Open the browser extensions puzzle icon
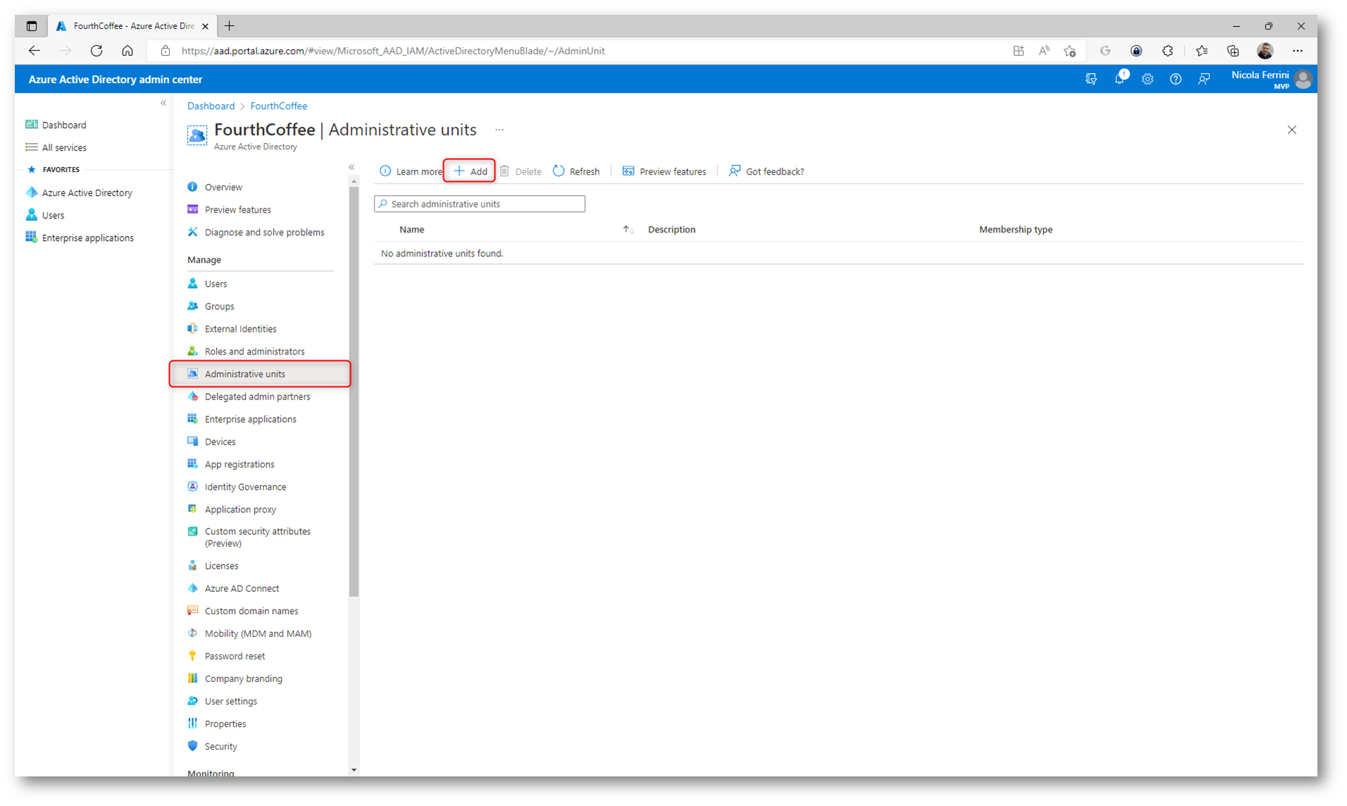The width and height of the screenshot is (1347, 806). coord(1167,51)
